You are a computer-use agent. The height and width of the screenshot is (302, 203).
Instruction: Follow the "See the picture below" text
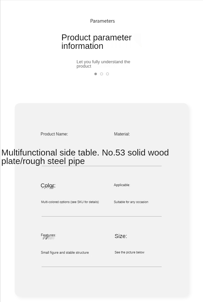tap(130, 252)
